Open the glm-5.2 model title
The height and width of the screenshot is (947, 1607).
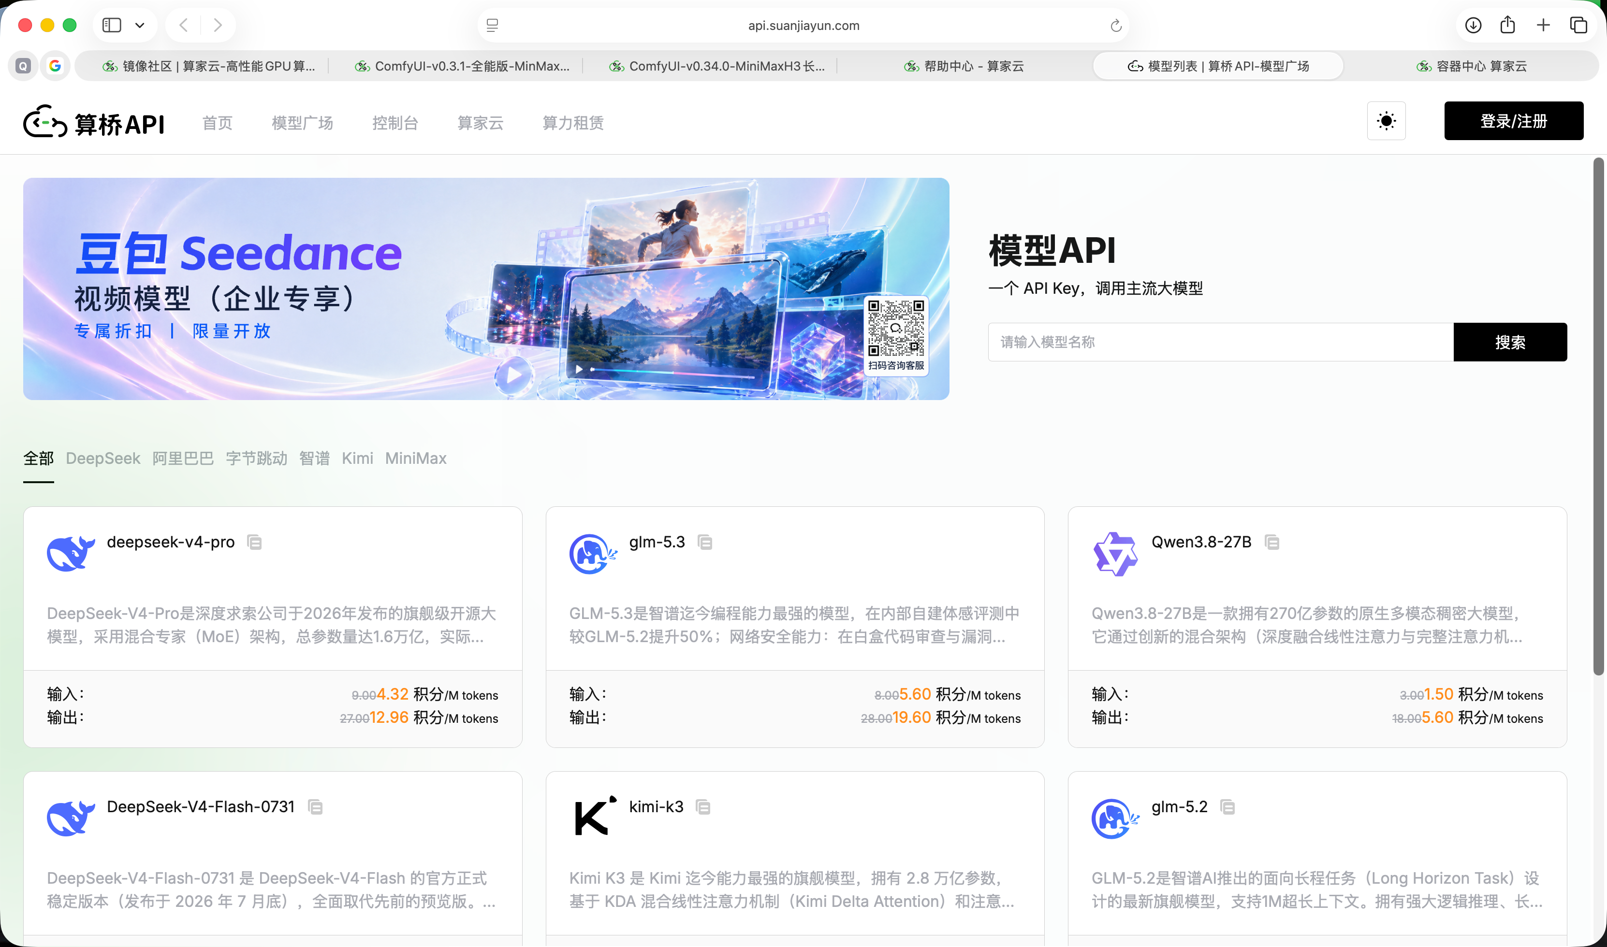coord(1179,806)
